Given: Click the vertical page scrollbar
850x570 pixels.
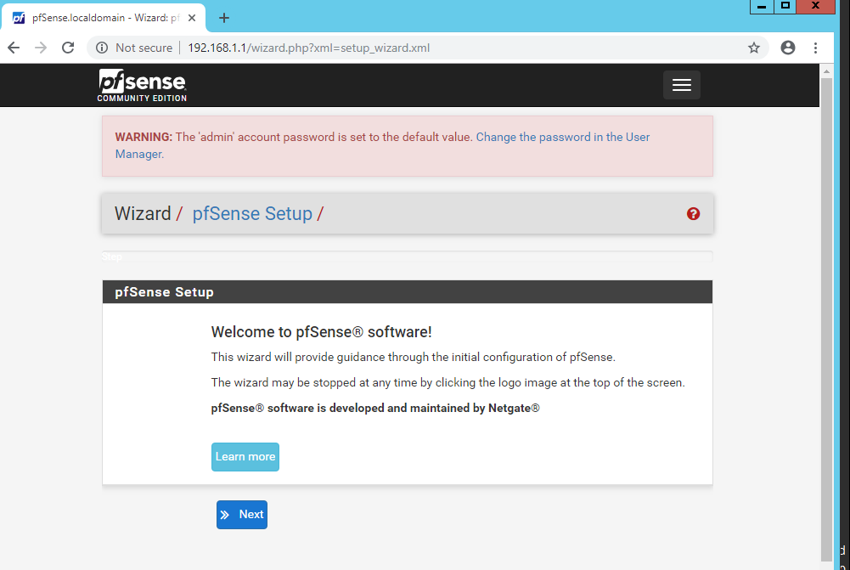Looking at the screenshot, I should click(826, 255).
